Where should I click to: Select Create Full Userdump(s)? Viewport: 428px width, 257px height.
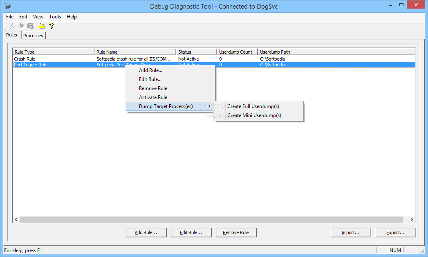point(258,106)
